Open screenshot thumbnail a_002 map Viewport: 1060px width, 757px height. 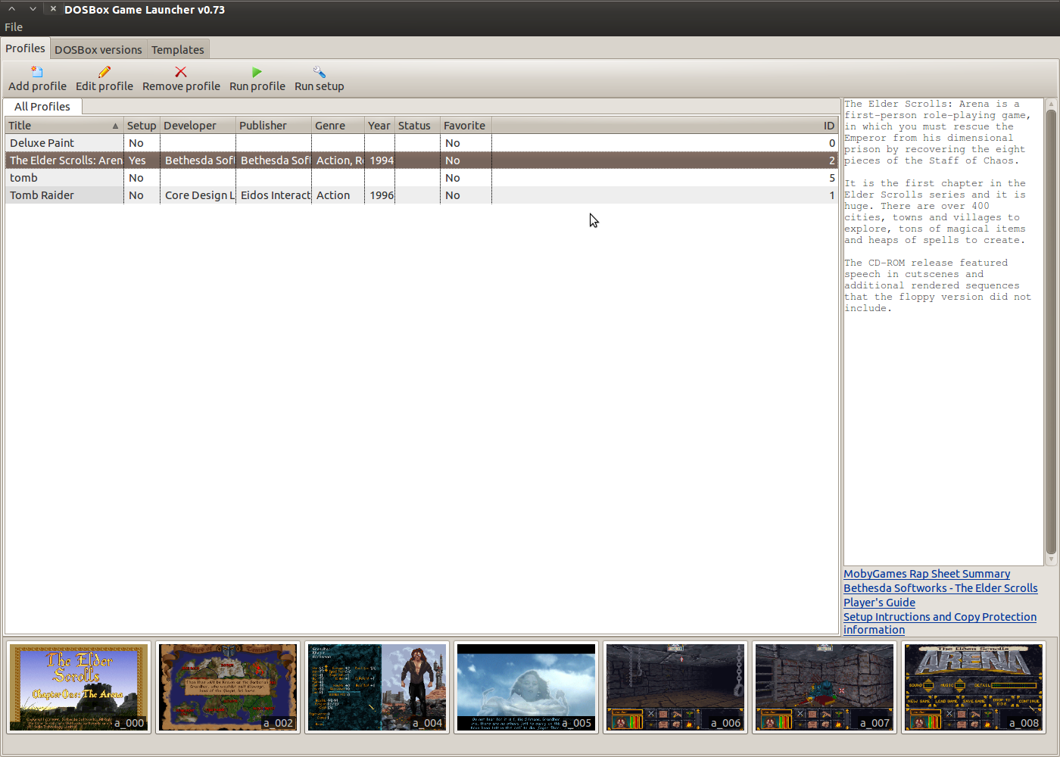point(228,687)
